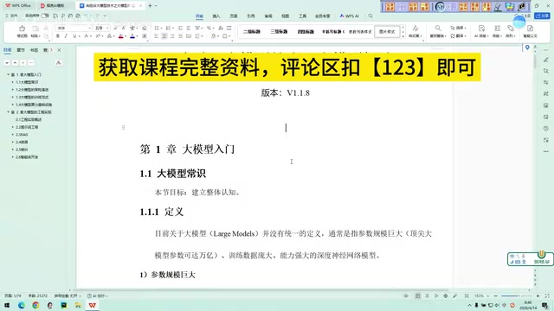Click the AI proofreading button in status bar

pyautogui.click(x=98, y=295)
